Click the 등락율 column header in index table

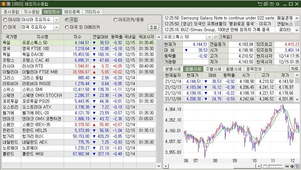click(x=117, y=37)
